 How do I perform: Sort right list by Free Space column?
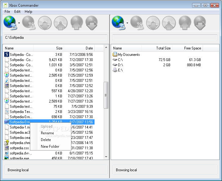188,48
